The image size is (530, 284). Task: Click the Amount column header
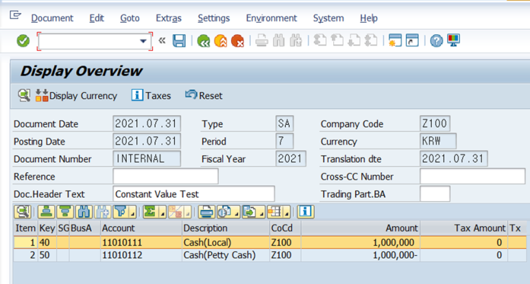click(x=361, y=228)
